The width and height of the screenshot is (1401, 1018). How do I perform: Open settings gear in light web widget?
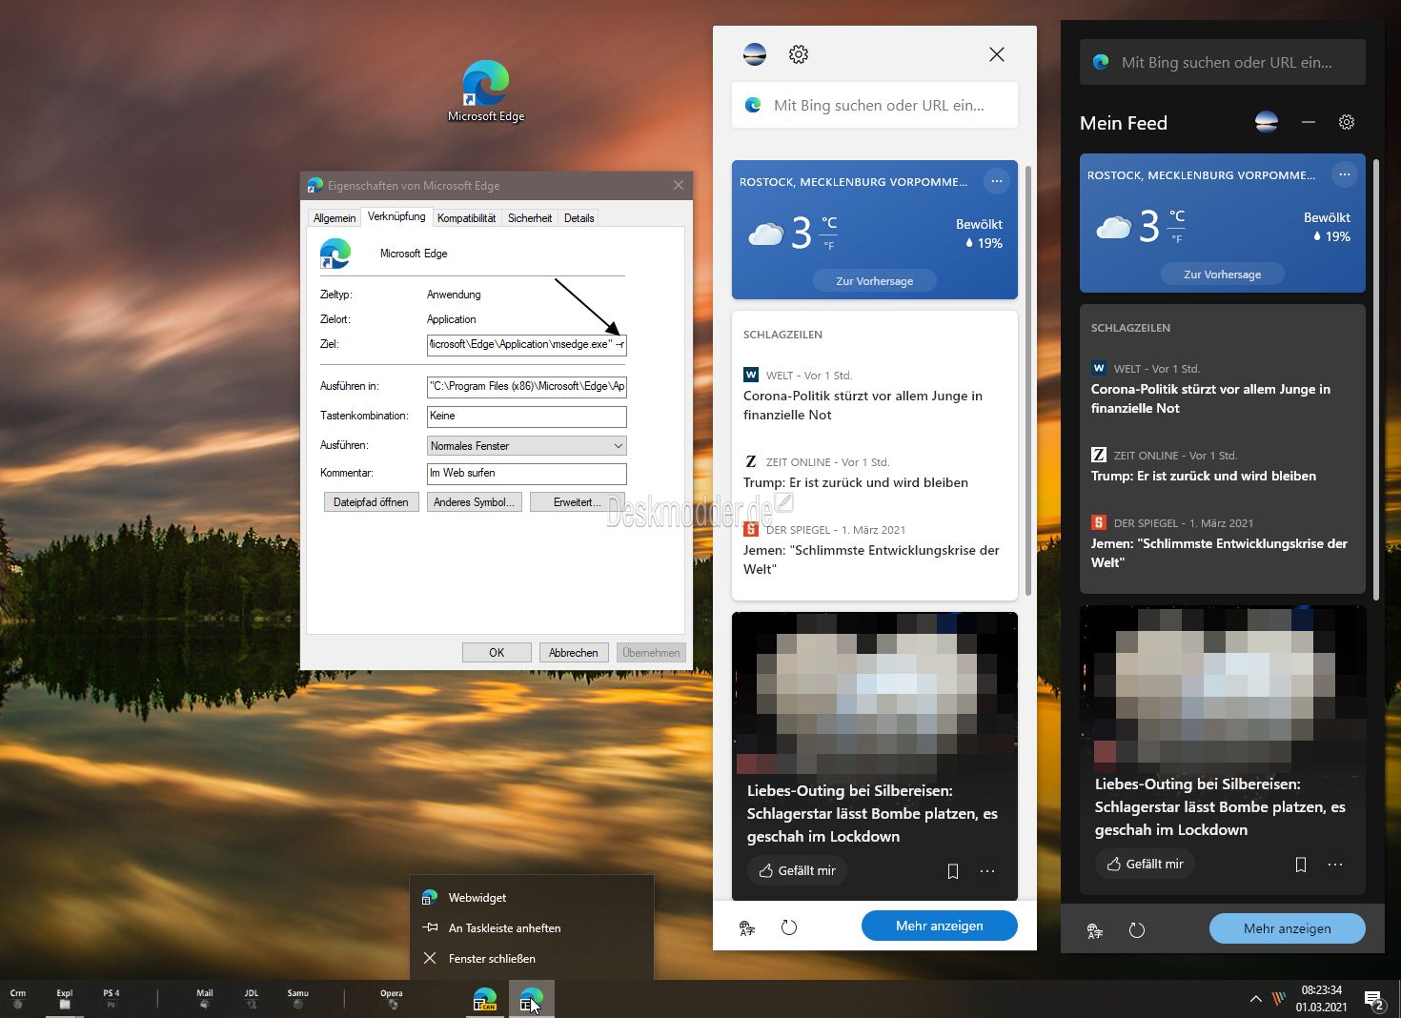(x=799, y=54)
